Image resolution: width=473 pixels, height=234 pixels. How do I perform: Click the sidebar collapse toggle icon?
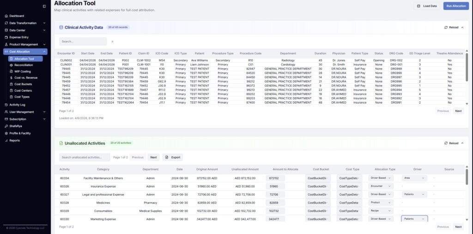(44, 6)
